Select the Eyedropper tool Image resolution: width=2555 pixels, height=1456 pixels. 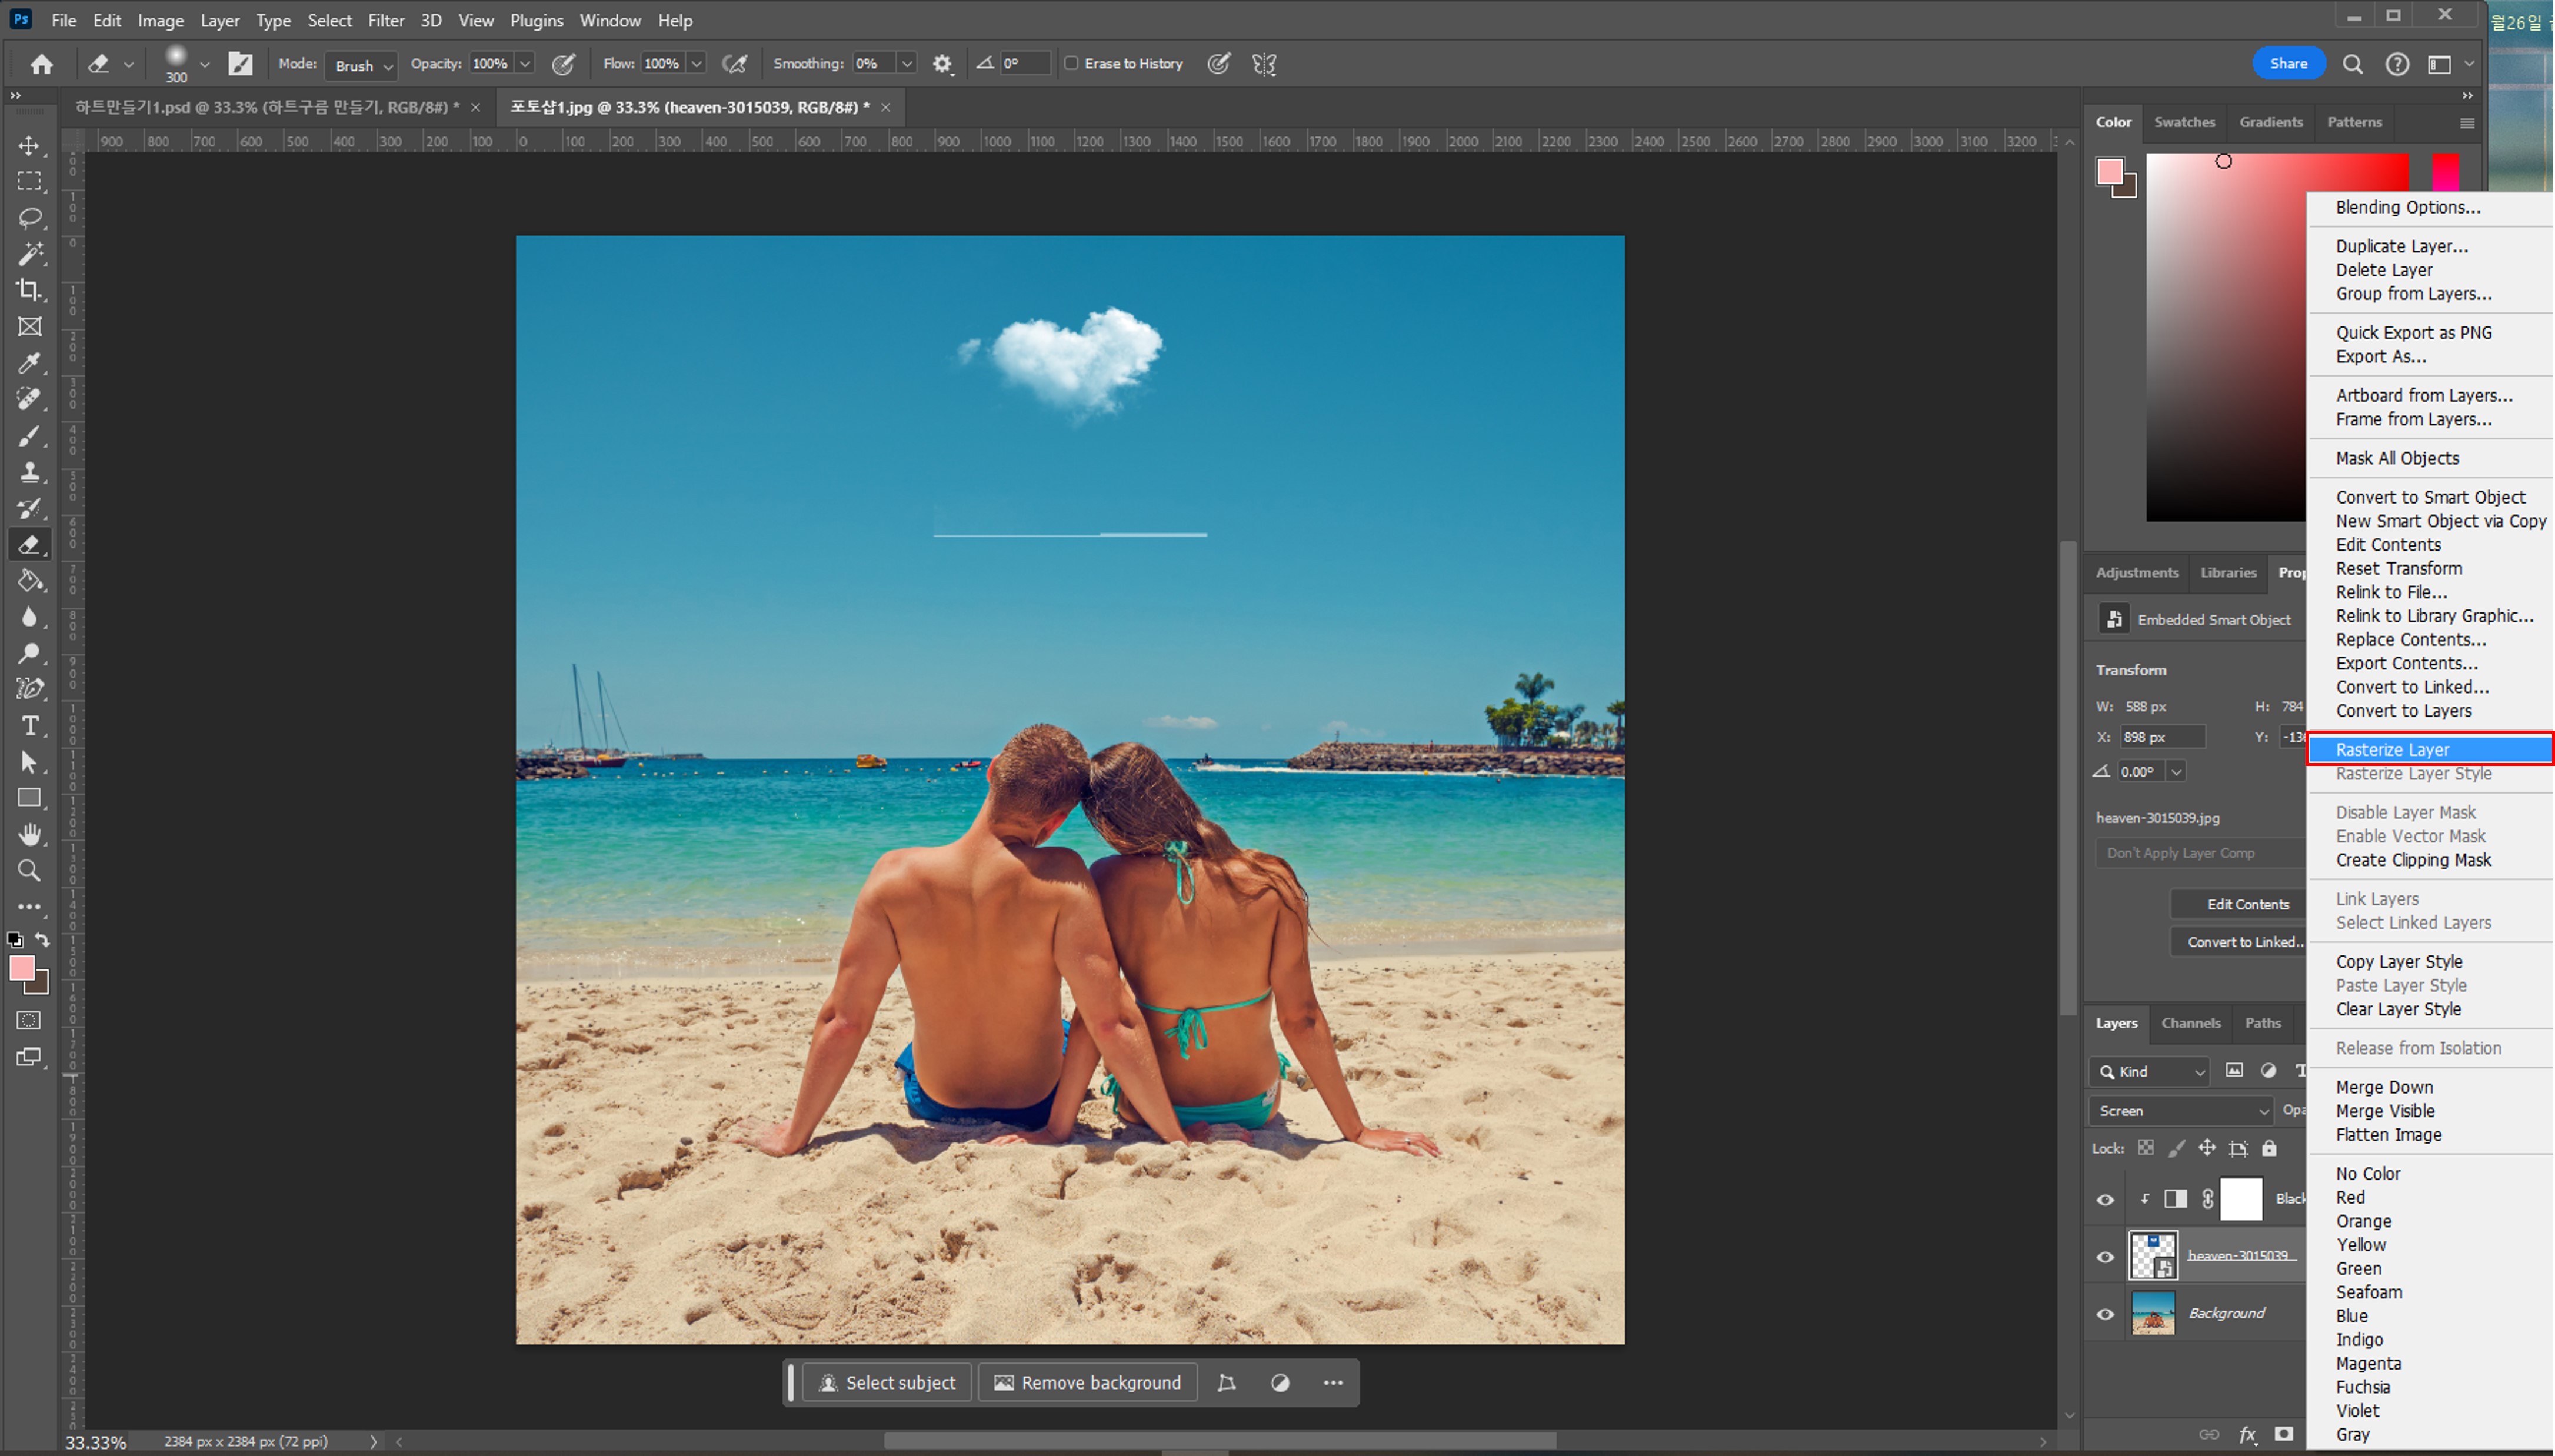(x=29, y=363)
